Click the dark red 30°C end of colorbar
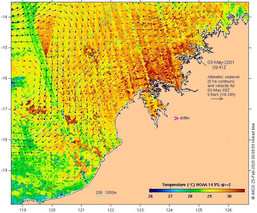The height and width of the screenshot is (213, 257). point(243,190)
